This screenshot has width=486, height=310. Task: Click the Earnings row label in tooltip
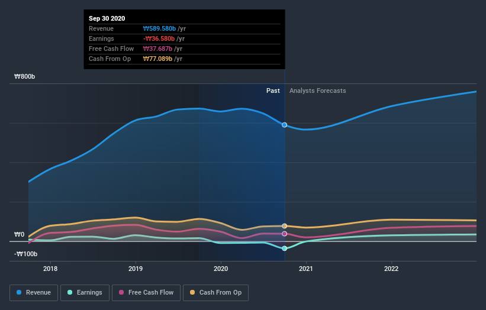click(101, 38)
